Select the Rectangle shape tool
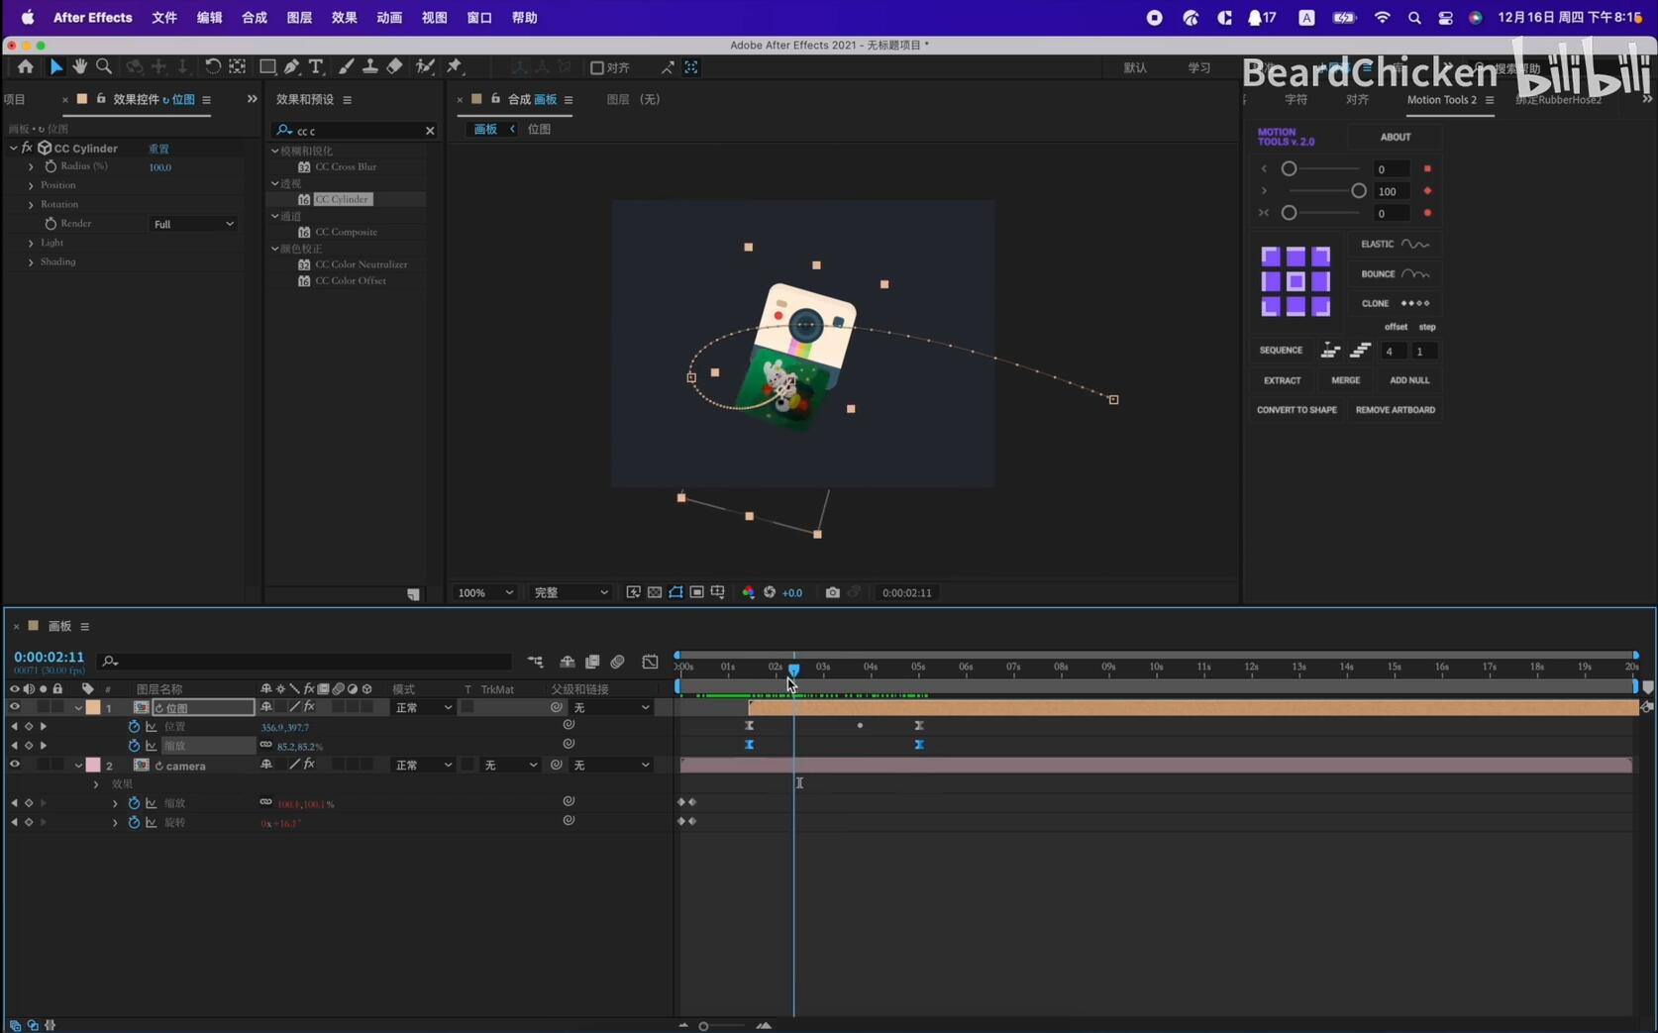Image resolution: width=1658 pixels, height=1033 pixels. (267, 67)
